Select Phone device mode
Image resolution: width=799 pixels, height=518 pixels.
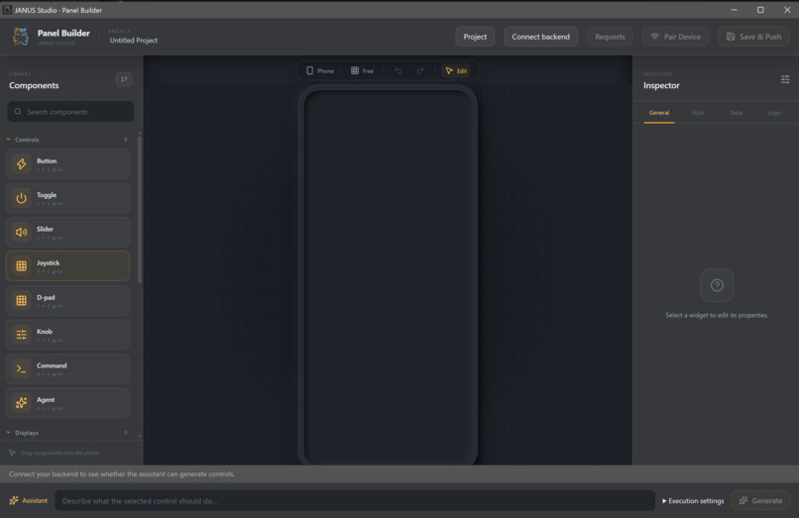(320, 70)
